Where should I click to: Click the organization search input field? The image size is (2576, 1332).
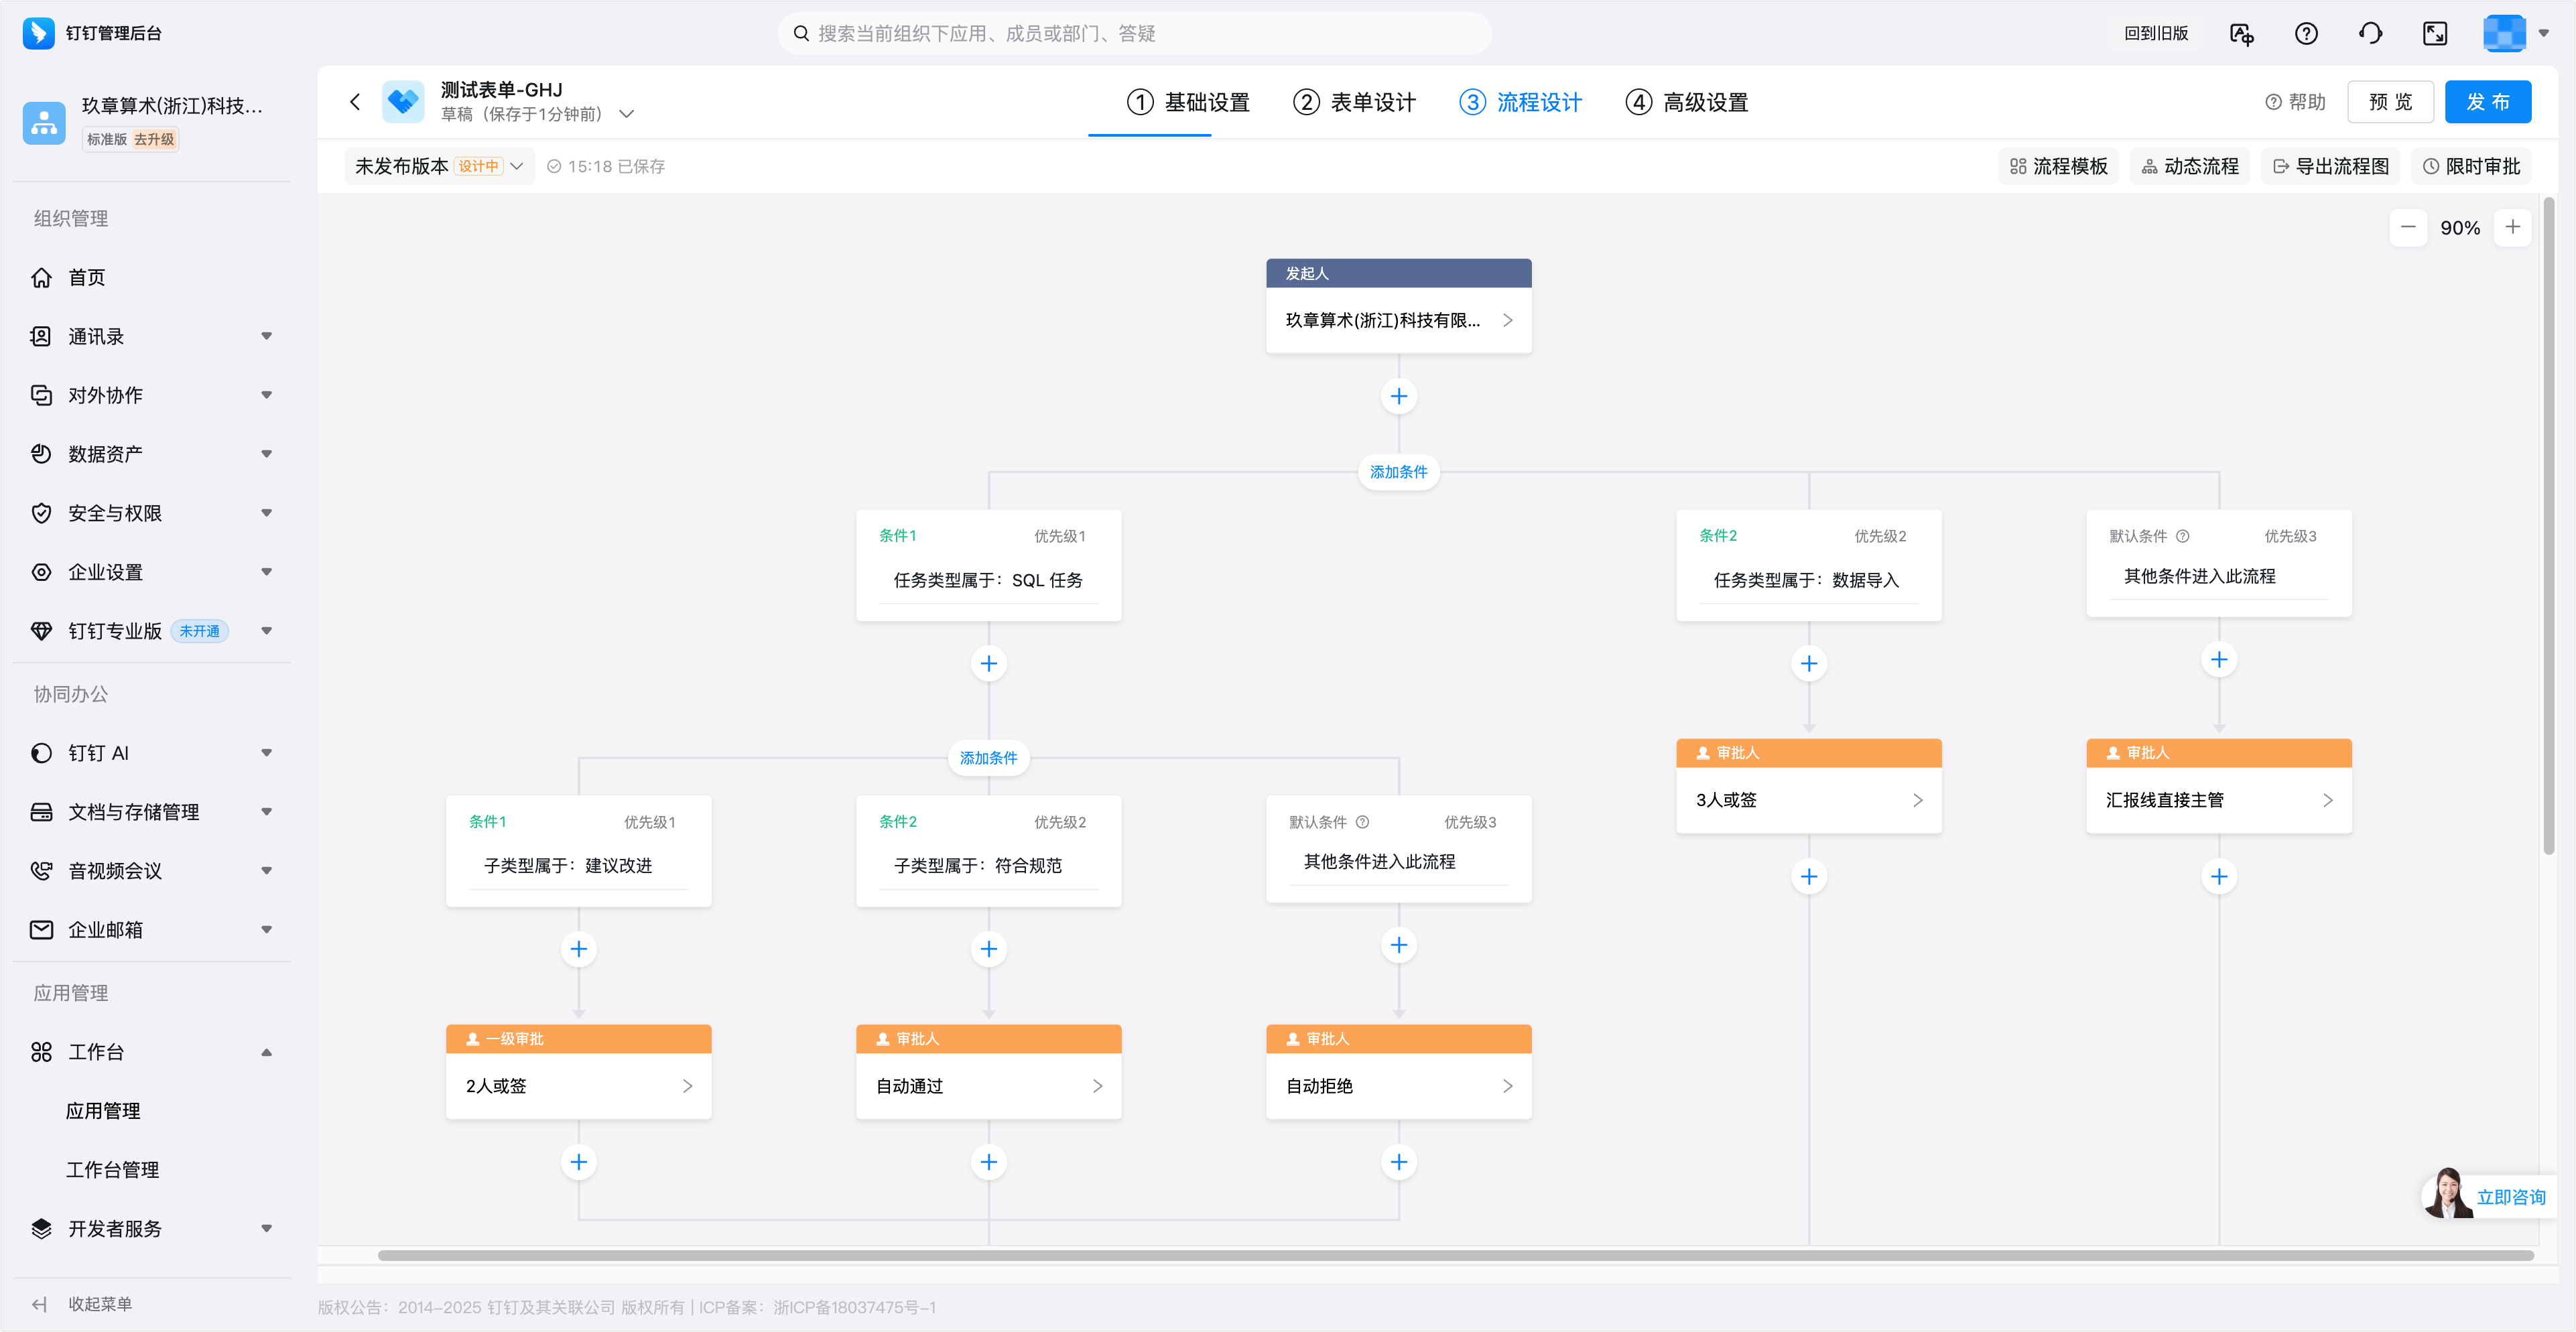tap(1135, 34)
